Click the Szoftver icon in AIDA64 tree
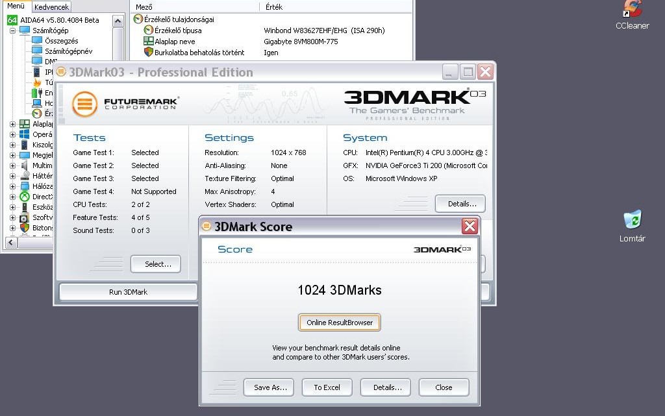This screenshot has width=665, height=416. [25, 217]
